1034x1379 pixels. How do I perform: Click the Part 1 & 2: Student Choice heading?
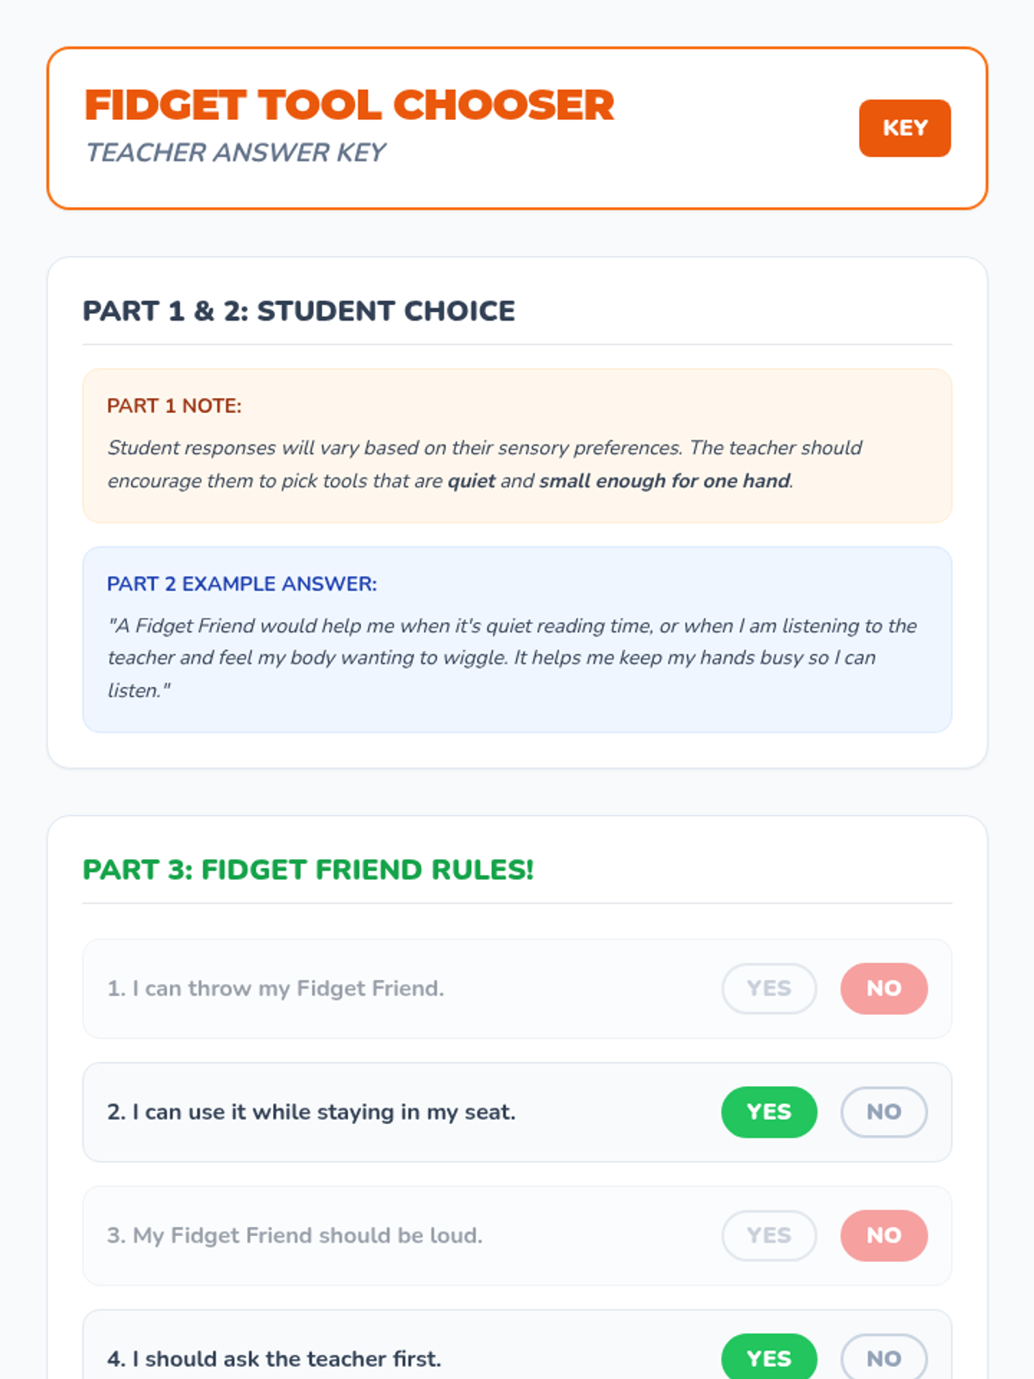click(298, 310)
